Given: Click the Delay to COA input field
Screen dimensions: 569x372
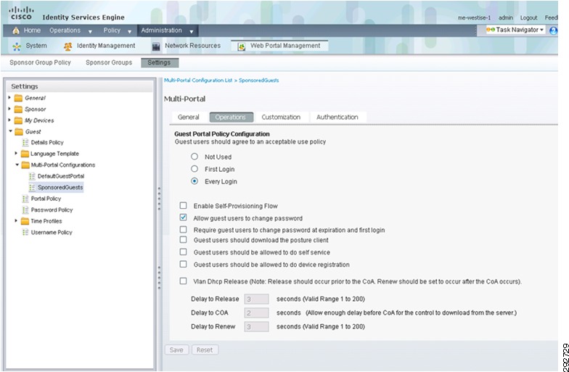Looking at the screenshot, I should pyautogui.click(x=257, y=313).
